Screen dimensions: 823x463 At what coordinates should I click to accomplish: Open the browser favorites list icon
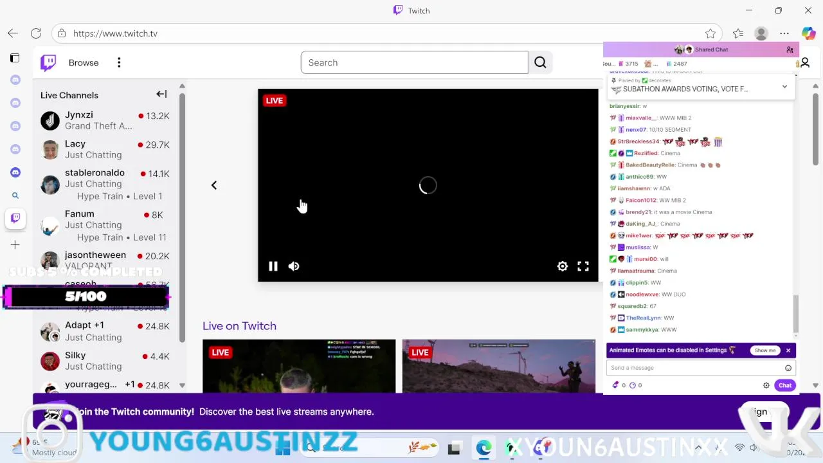coord(738,33)
